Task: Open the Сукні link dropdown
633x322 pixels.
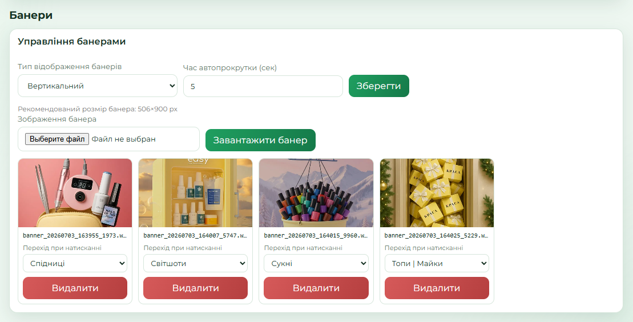Action: (316, 263)
